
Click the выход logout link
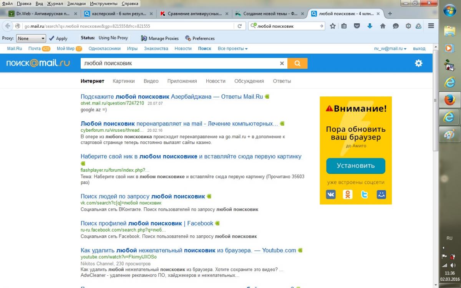coord(419,49)
